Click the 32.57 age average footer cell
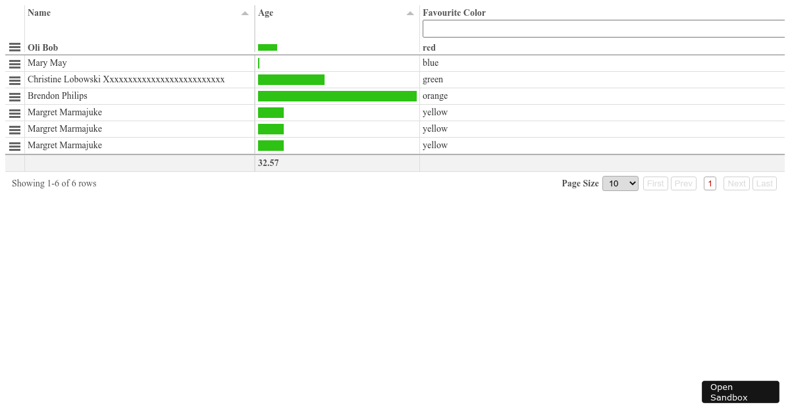The width and height of the screenshot is (790, 415). coord(337,163)
